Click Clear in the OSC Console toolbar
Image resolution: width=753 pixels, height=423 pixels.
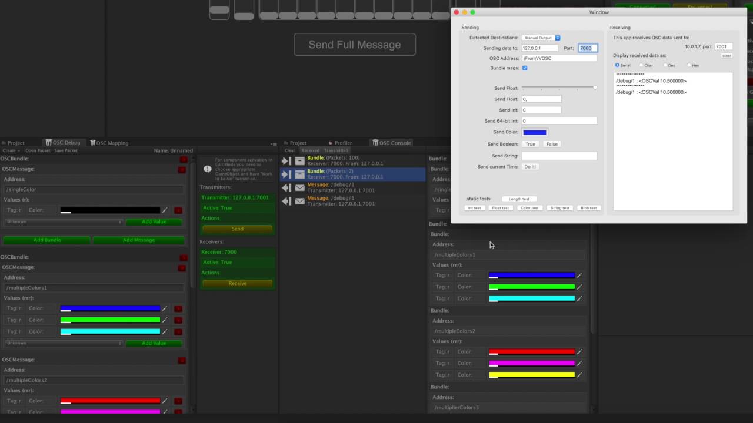290,150
